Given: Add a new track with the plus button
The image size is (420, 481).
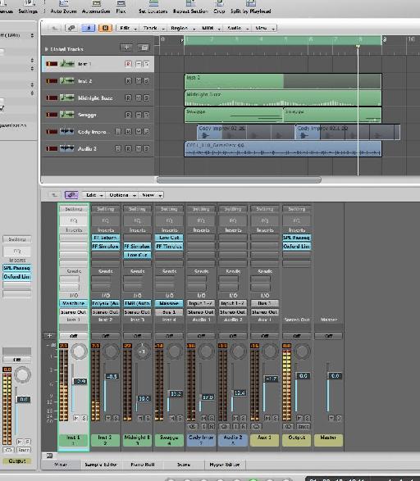Looking at the screenshot, I should click(126, 48).
